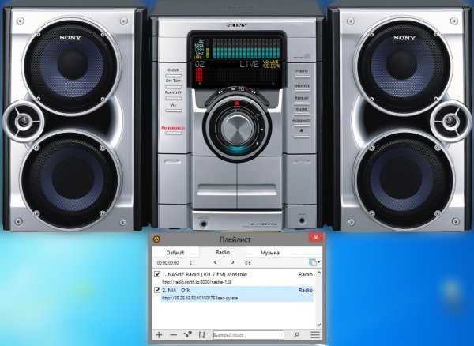Close the Плейлист window
This screenshot has width=474, height=346.
pos(315,238)
